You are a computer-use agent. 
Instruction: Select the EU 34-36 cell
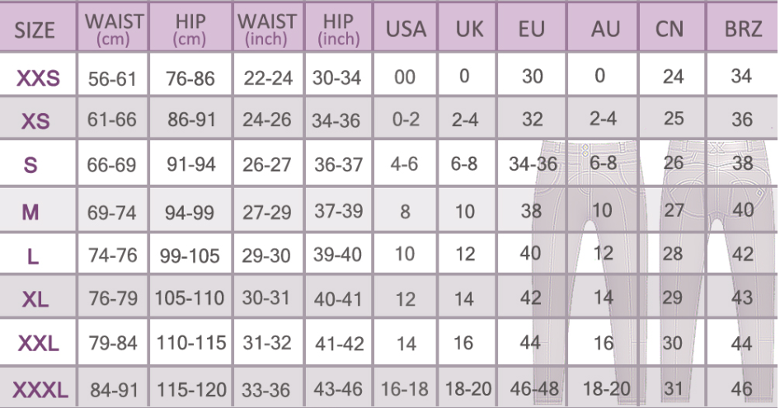click(x=532, y=164)
